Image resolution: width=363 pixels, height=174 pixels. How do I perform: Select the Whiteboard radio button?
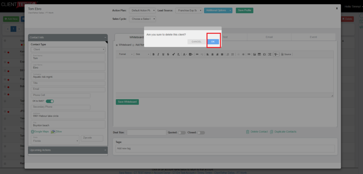[x=117, y=45]
